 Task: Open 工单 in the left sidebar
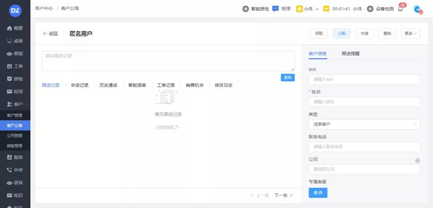click(15, 66)
